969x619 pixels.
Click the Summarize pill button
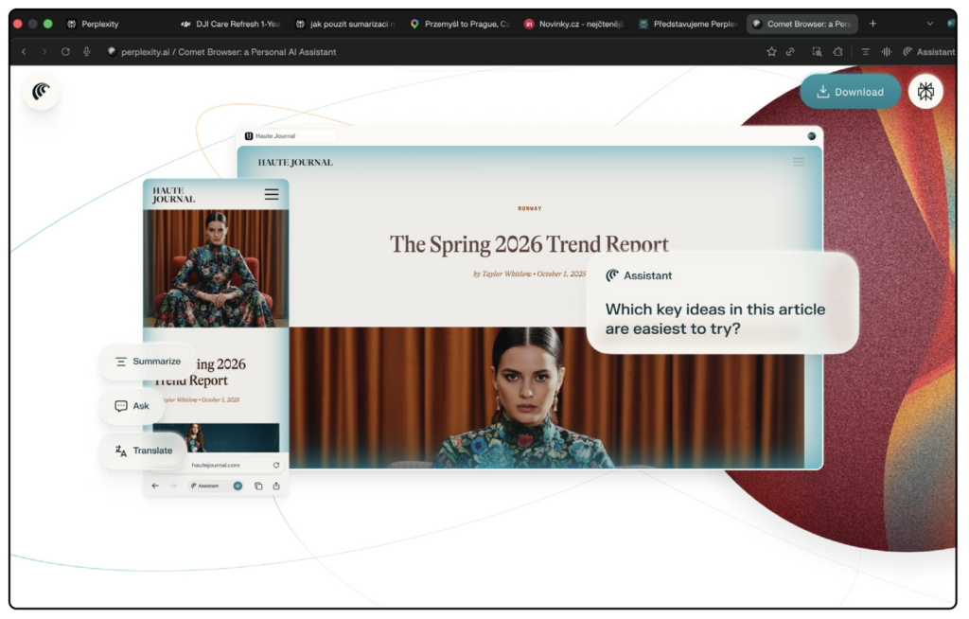pyautogui.click(x=148, y=362)
